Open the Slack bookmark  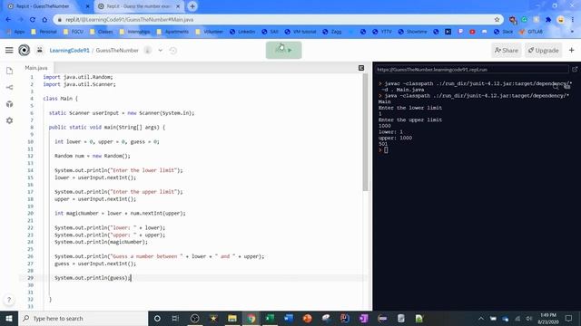504,32
